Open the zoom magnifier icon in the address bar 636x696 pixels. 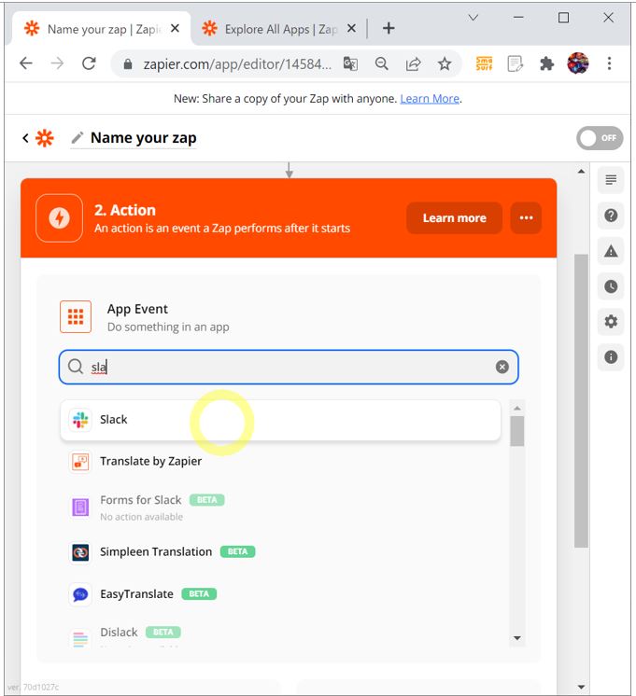[381, 64]
